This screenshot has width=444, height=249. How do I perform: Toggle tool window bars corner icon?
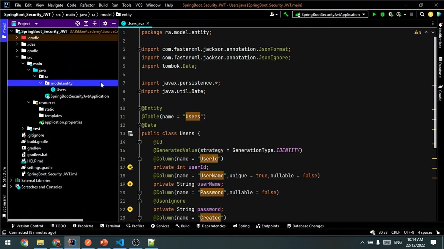coord(4,232)
